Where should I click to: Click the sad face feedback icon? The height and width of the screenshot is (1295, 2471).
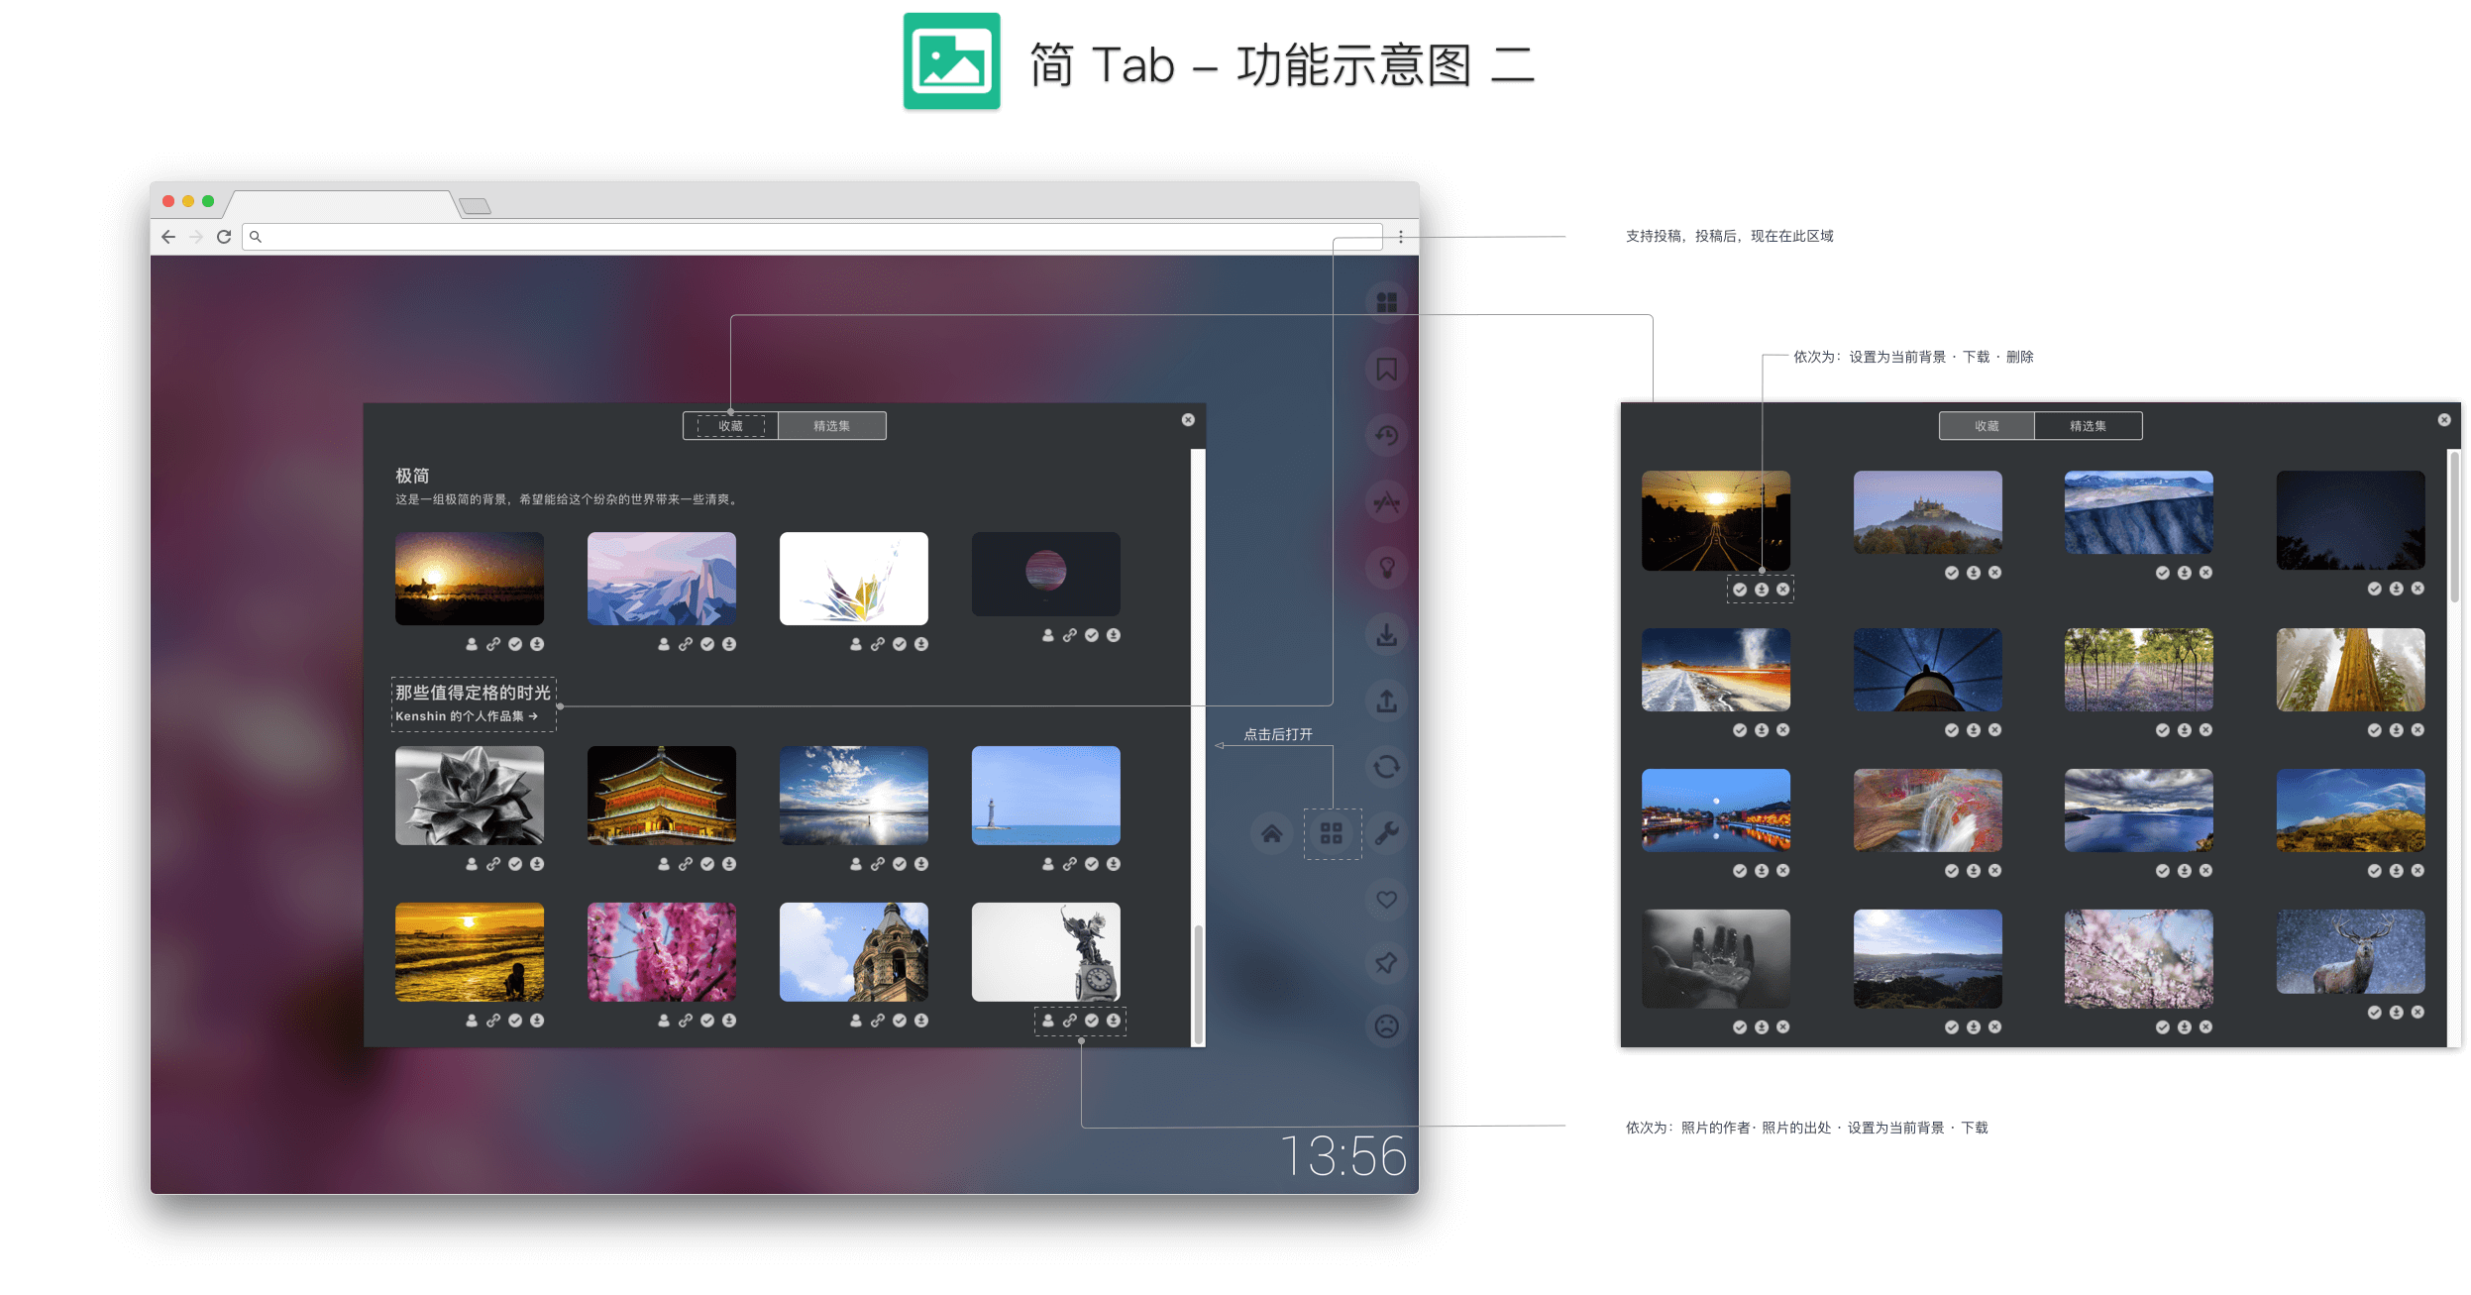pos(1386,1025)
